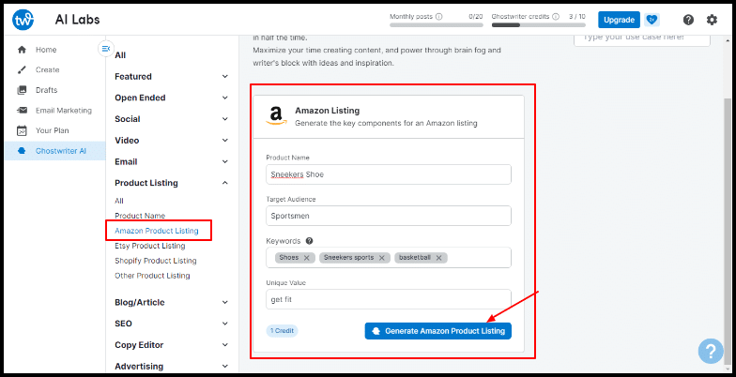Open the Email Marketing envelope icon
The height and width of the screenshot is (377, 736).
pos(22,111)
